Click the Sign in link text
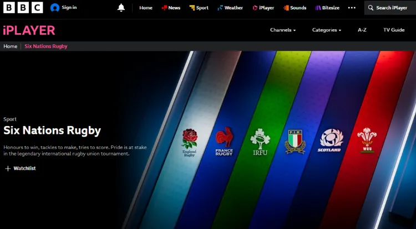The image size is (416, 229). point(69,7)
